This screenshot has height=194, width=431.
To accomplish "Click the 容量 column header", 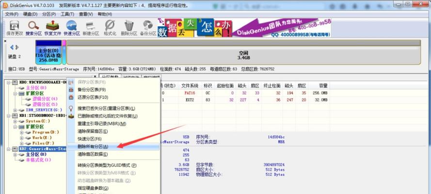I will (319, 85).
